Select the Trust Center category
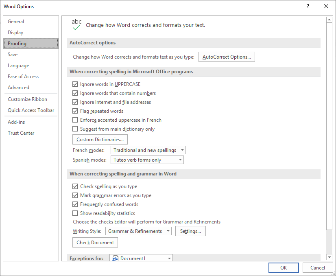The image size is (336, 276). pos(21,133)
